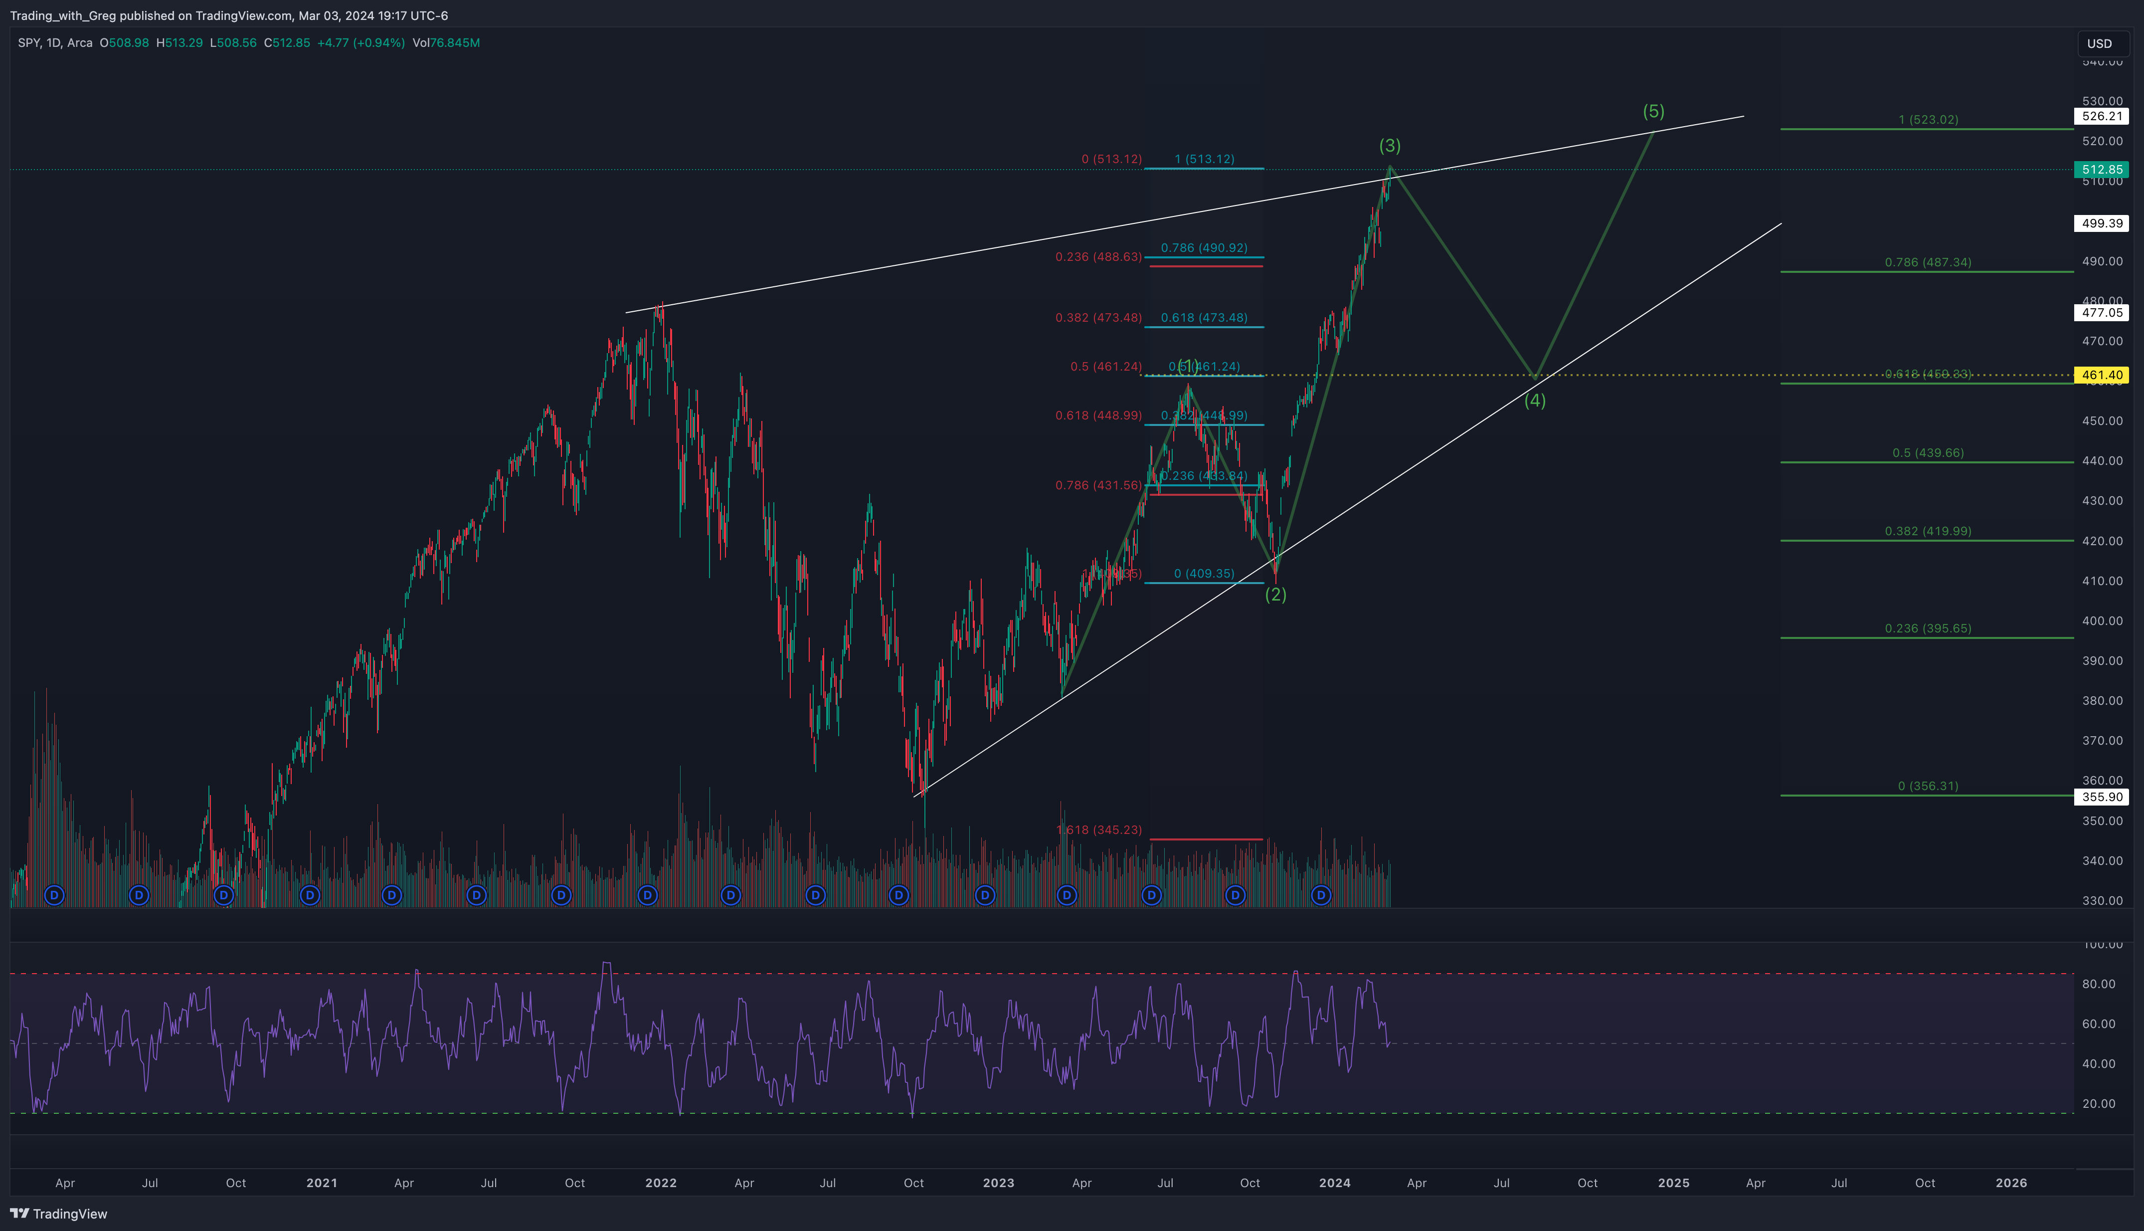The width and height of the screenshot is (2144, 1231).
Task: Click the red '0 (513.12)' retracement label
Action: point(1111,159)
